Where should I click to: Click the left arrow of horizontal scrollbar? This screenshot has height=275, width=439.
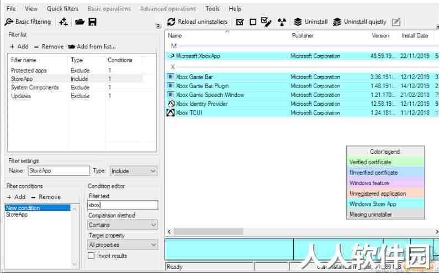(x=169, y=231)
